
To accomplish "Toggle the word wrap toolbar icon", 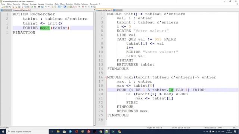I will click(x=59, y=7).
